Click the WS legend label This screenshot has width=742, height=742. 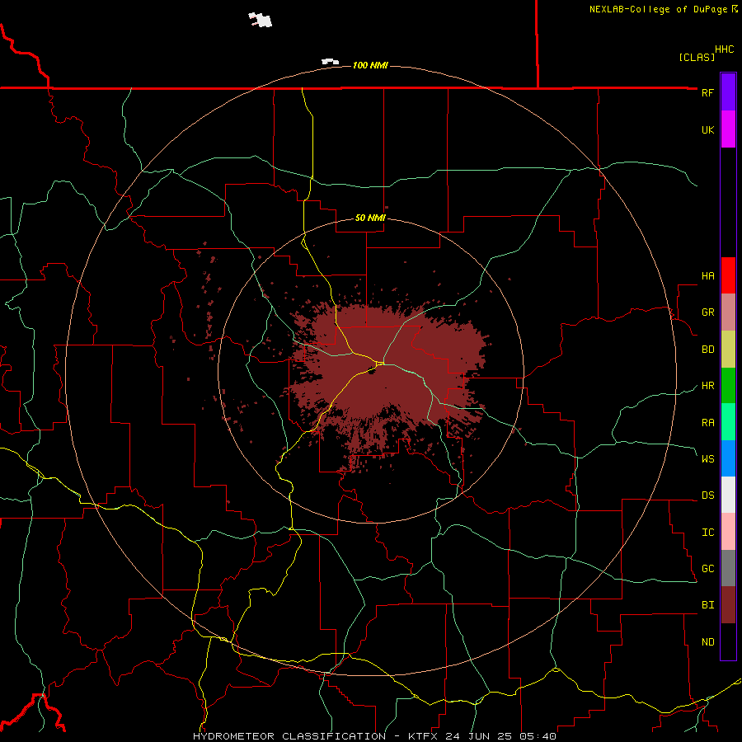coord(707,458)
